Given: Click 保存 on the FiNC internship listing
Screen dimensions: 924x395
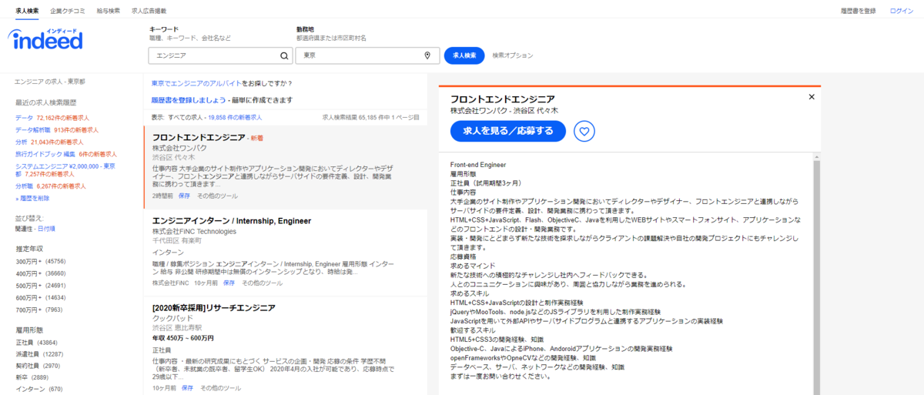Looking at the screenshot, I should [229, 283].
